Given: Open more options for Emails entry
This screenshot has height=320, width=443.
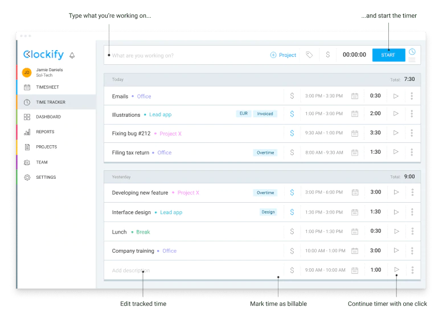Looking at the screenshot, I should coord(412,96).
